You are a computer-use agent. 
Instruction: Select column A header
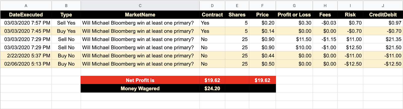click(x=26, y=5)
